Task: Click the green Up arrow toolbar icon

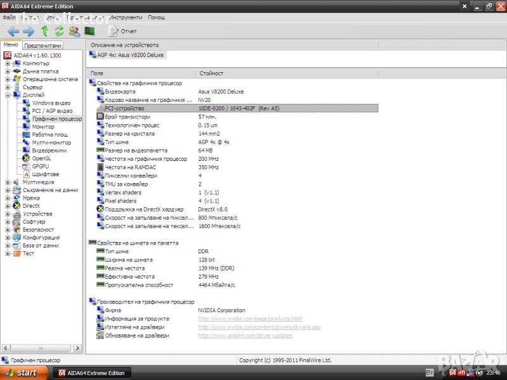Action: tap(44, 31)
